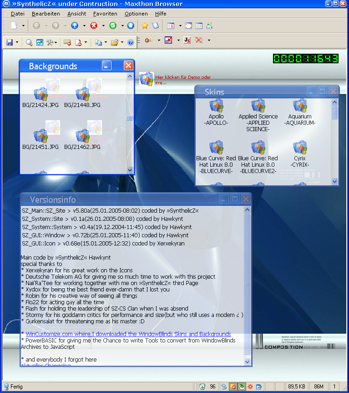Open the dropdown arrow beside the Refresh button
Screen dimensions: 349x393
coord(122,26)
